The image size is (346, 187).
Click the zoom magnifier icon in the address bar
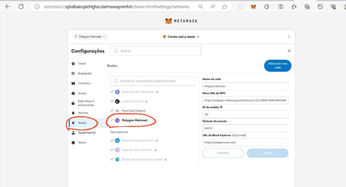click(201, 7)
